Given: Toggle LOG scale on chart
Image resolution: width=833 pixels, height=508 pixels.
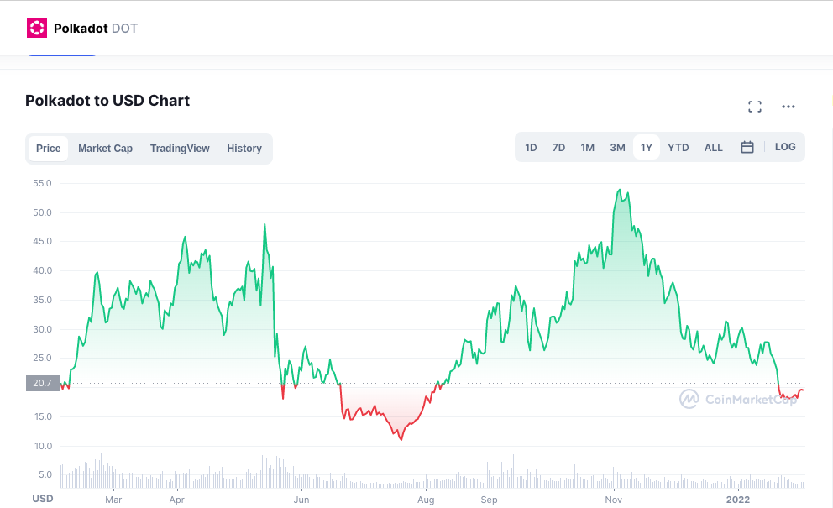Looking at the screenshot, I should pos(785,147).
